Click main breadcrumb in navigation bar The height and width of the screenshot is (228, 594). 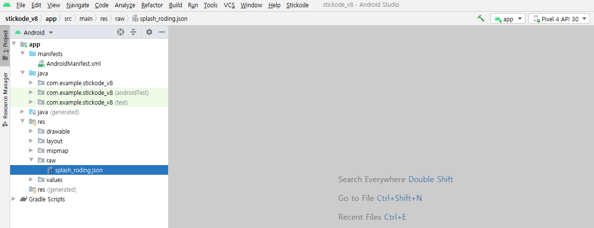86,19
